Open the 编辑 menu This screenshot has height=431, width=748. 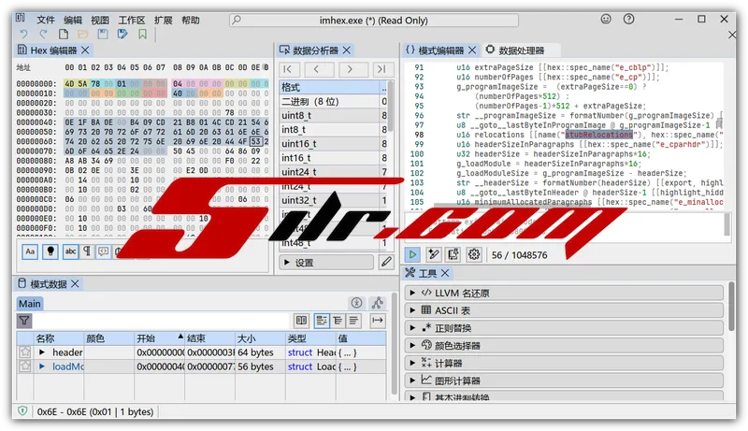[73, 20]
